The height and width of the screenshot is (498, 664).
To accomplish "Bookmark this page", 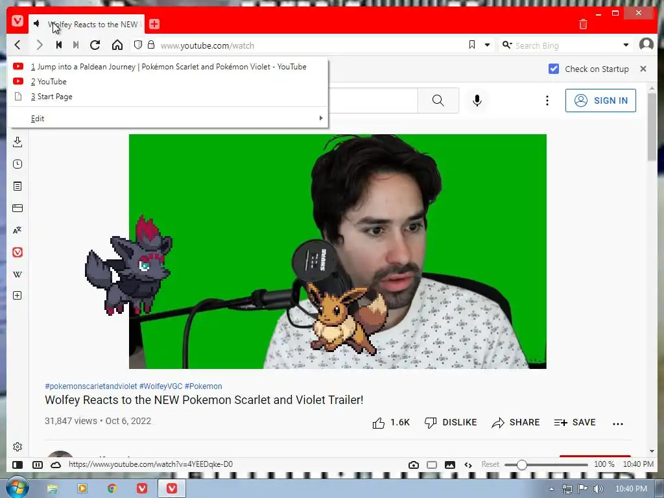I will tap(472, 45).
